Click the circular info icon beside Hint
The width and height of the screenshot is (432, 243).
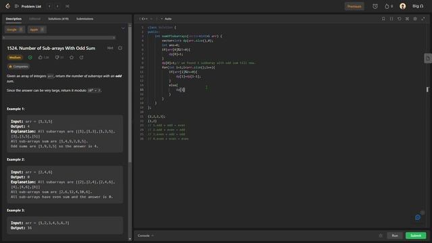tap(120, 48)
